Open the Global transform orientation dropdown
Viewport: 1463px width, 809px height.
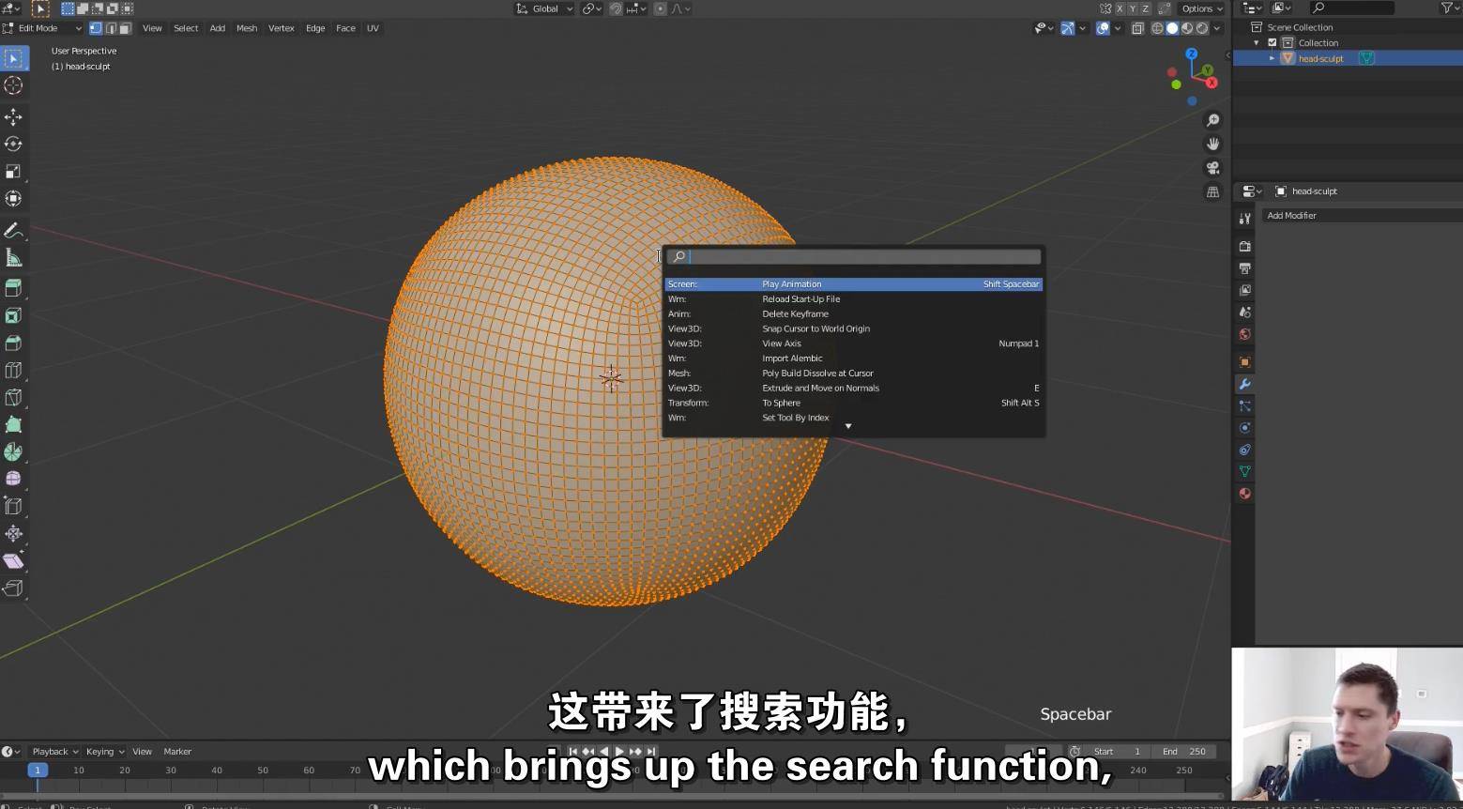(x=544, y=8)
